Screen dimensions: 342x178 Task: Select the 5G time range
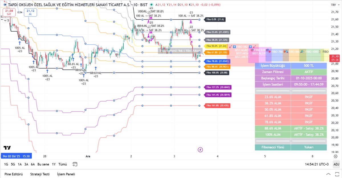[13, 164]
